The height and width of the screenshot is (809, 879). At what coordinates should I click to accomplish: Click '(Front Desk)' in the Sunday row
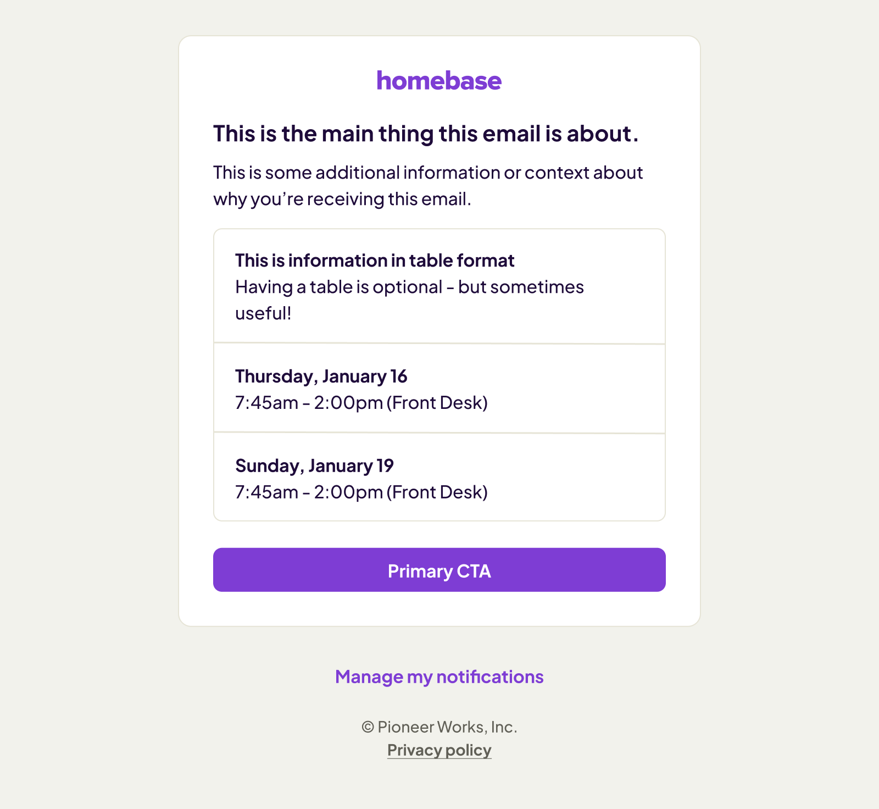click(437, 492)
